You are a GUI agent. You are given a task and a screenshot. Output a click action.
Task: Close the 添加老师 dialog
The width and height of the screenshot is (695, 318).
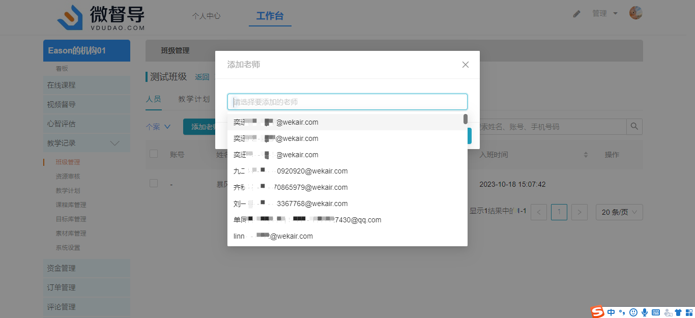click(465, 65)
